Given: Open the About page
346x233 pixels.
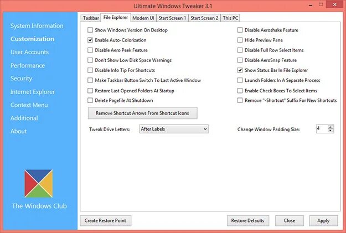Looking at the screenshot, I should [18, 131].
